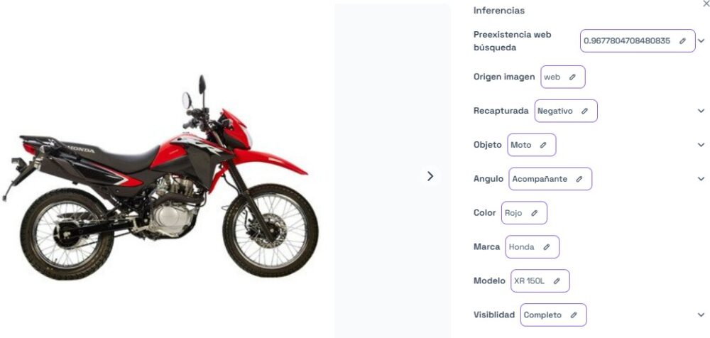The height and width of the screenshot is (338, 710).
Task: Click the Completo visibility field
Action: click(x=553, y=315)
